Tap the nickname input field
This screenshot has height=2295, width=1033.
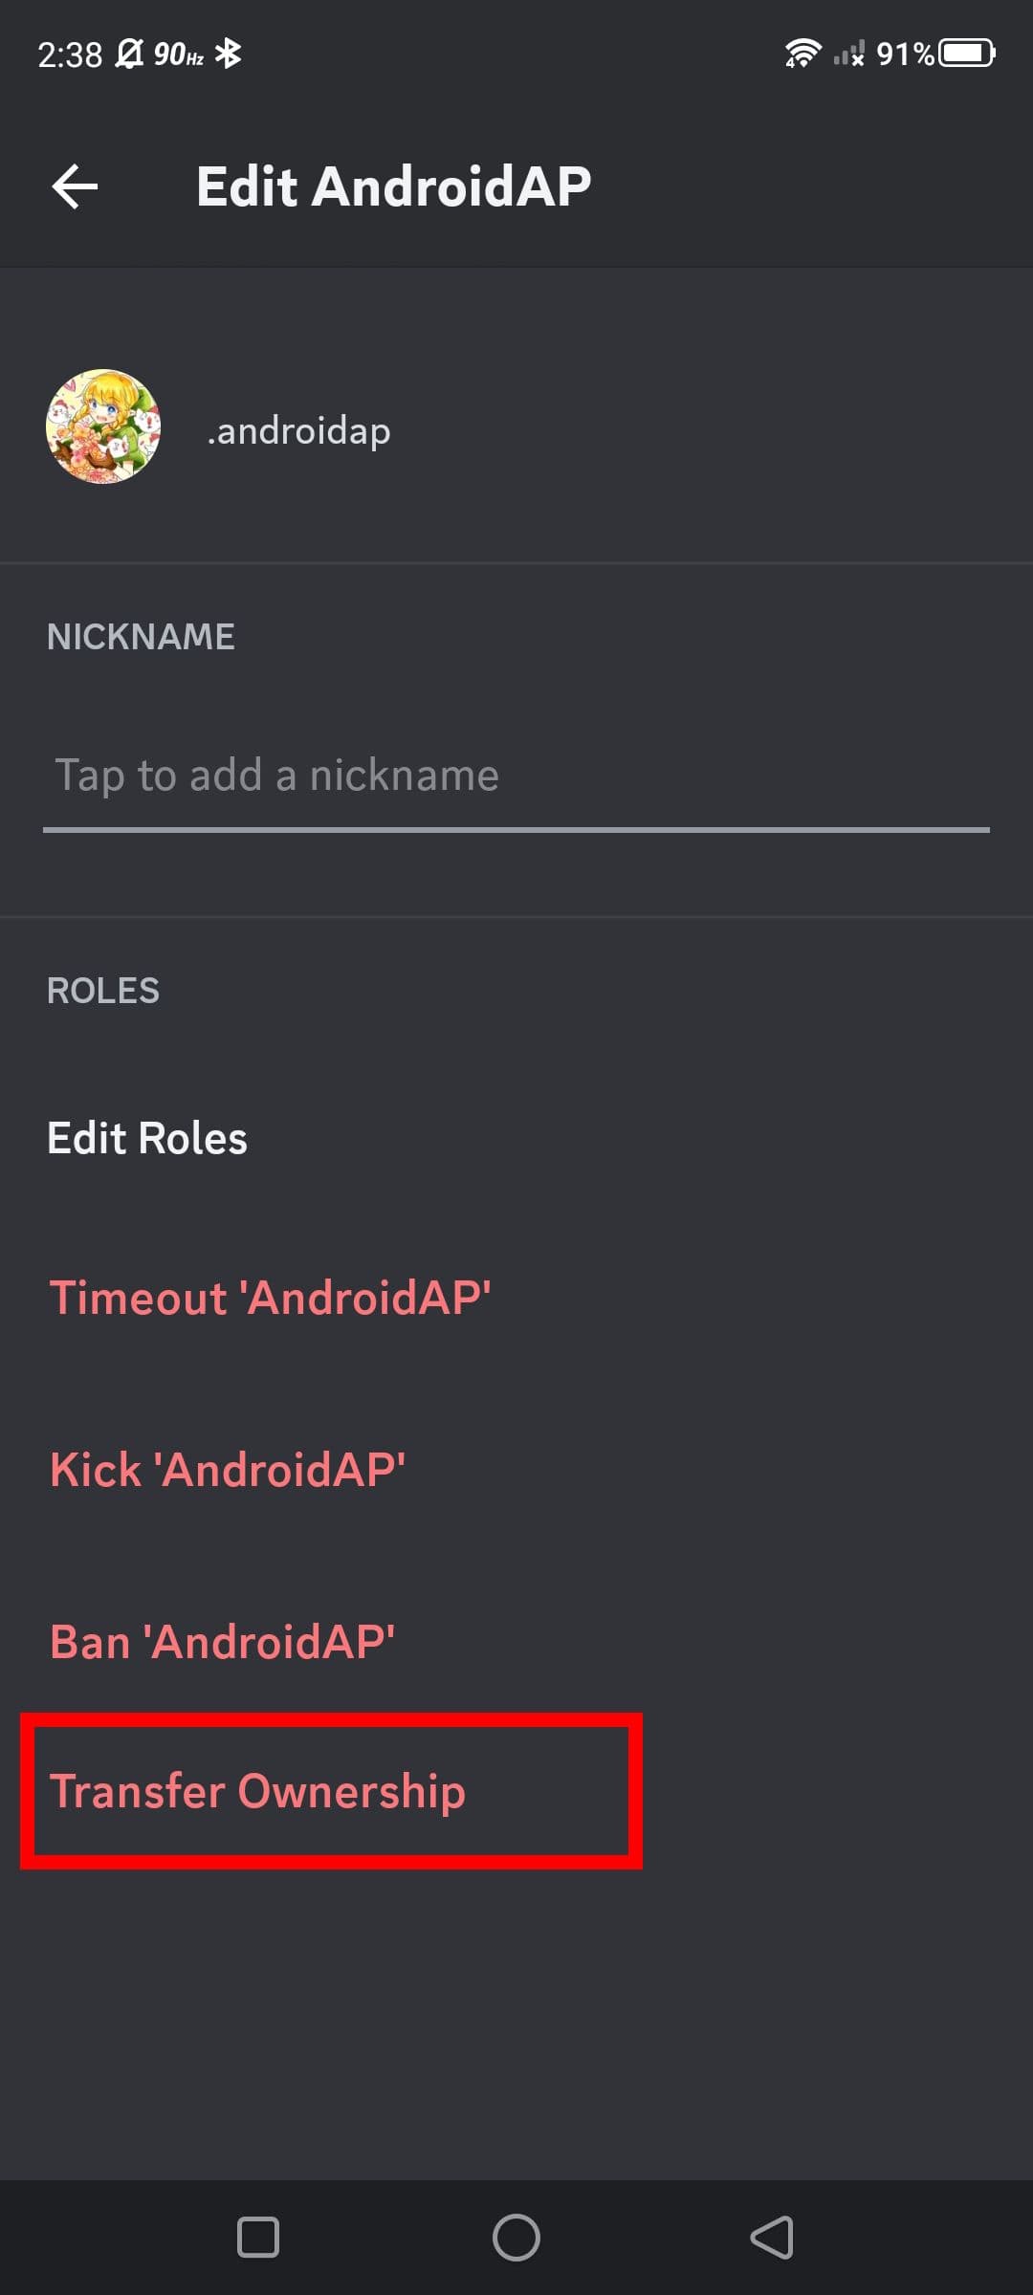(x=515, y=775)
